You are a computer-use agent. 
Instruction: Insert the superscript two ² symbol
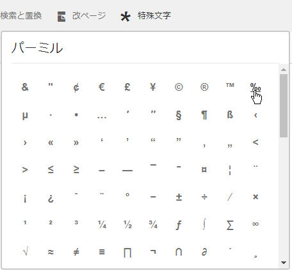[51, 222]
